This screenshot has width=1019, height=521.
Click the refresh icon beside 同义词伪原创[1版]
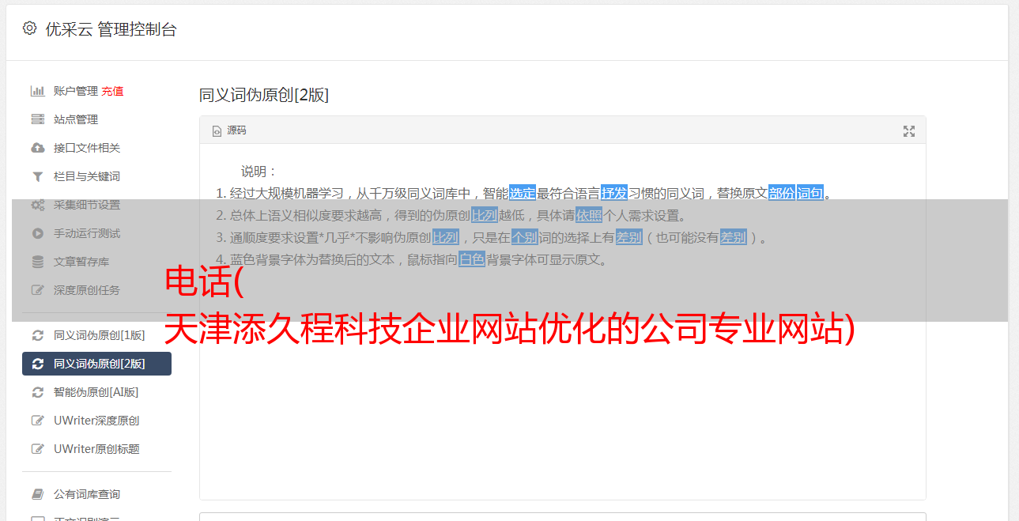click(37, 335)
